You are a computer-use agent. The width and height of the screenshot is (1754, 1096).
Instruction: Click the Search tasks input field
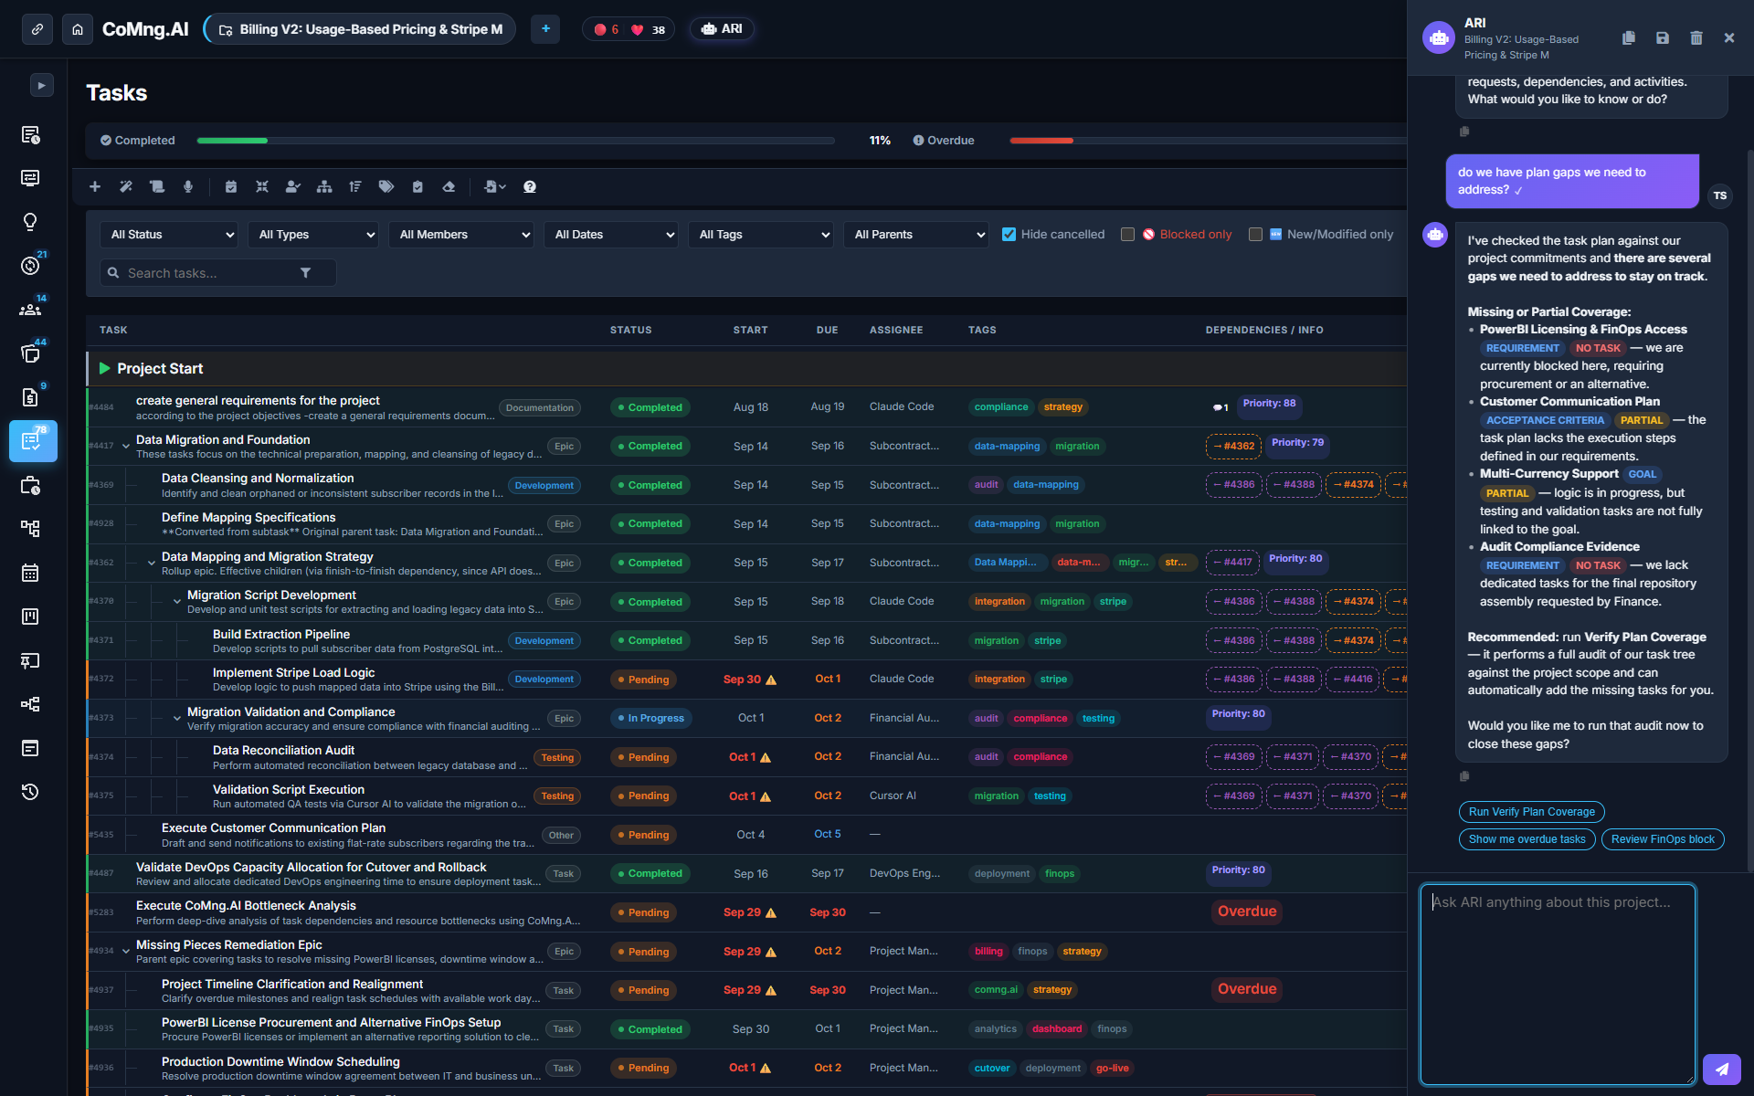(217, 273)
